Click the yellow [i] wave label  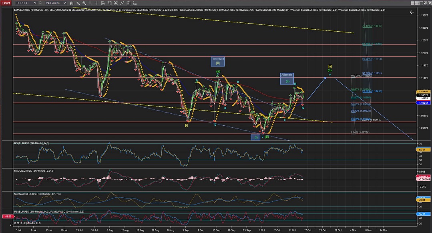click(x=187, y=125)
